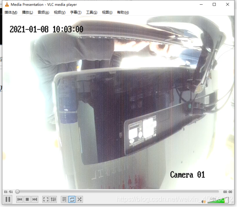The width and height of the screenshot is (237, 207).
Task: Toggle random shuffle playback
Action: (x=80, y=199)
